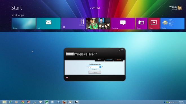This screenshot has height=104, width=186.
Task: Open the second Google Talk taskbar icon
Action: [70, 102]
